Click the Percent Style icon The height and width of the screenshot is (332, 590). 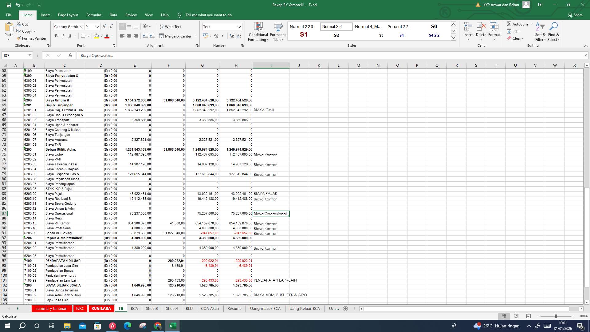tap(216, 36)
